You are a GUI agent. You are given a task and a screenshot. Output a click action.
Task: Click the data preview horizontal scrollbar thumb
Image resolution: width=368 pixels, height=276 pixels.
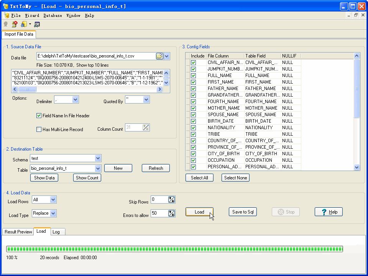28,89
